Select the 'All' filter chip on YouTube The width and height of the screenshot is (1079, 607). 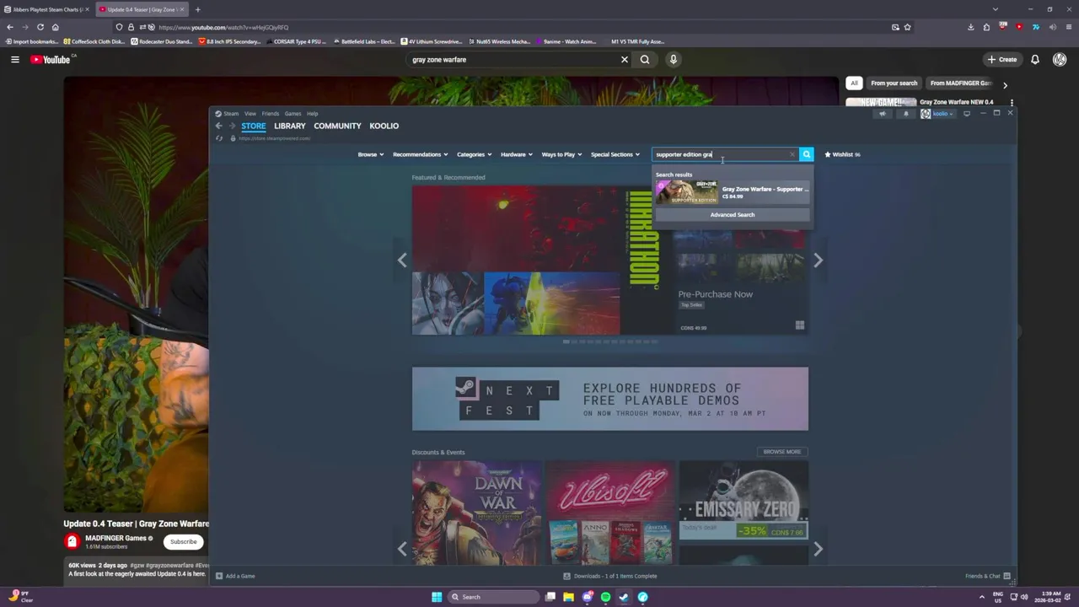(x=854, y=83)
